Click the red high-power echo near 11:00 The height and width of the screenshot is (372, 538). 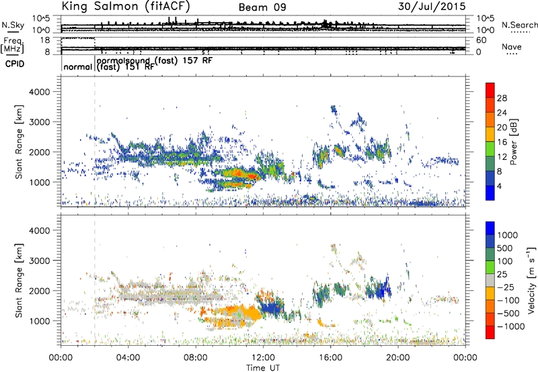(252, 177)
